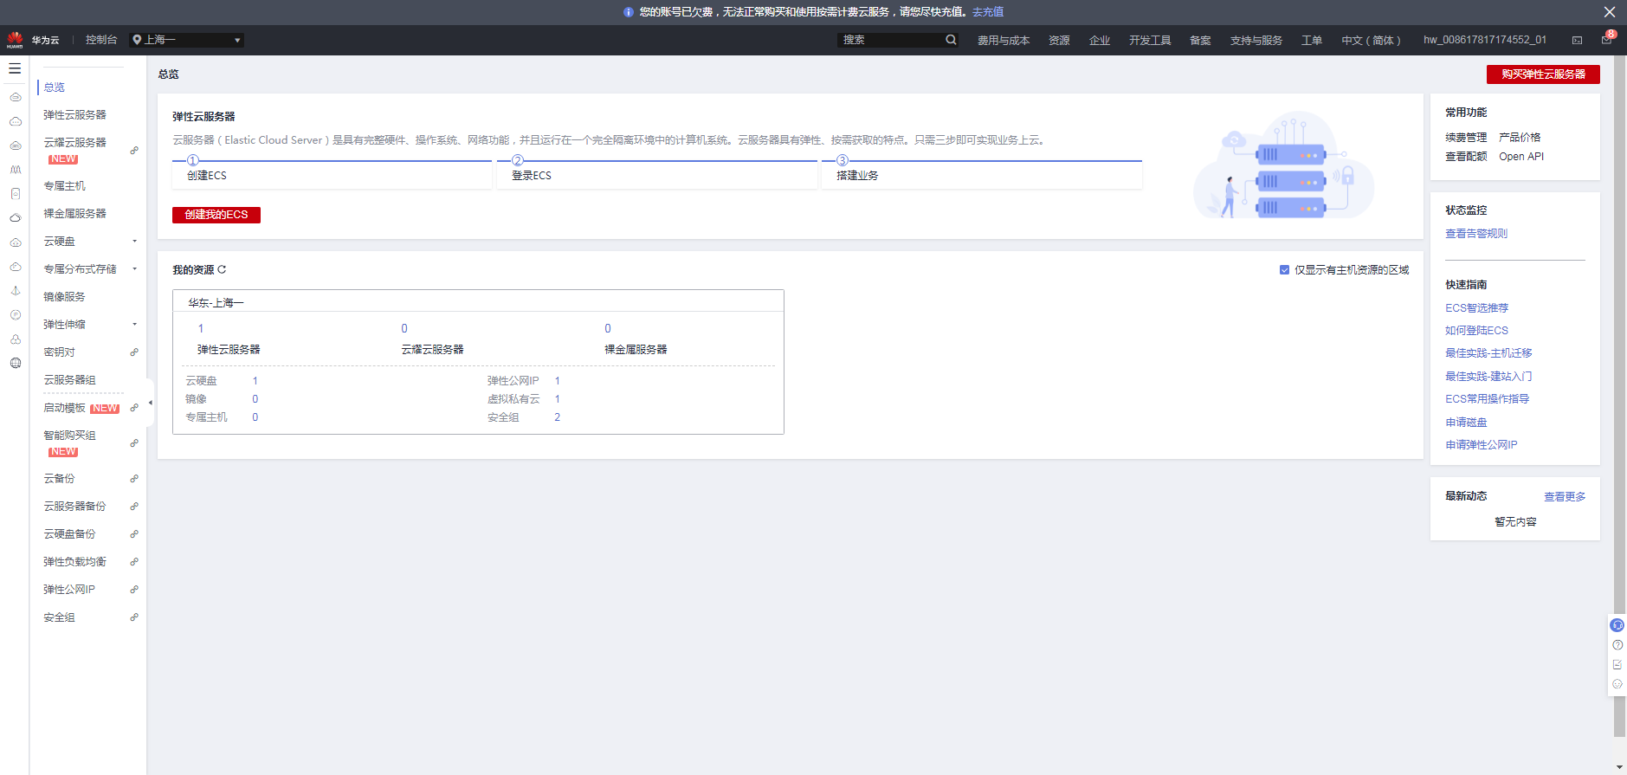
Task: Open the 如何登陆ECS guide link
Action: point(1476,331)
